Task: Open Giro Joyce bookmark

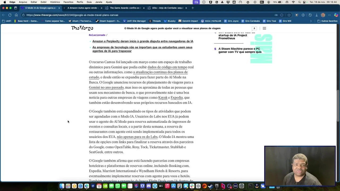Action: [x=231, y=21]
